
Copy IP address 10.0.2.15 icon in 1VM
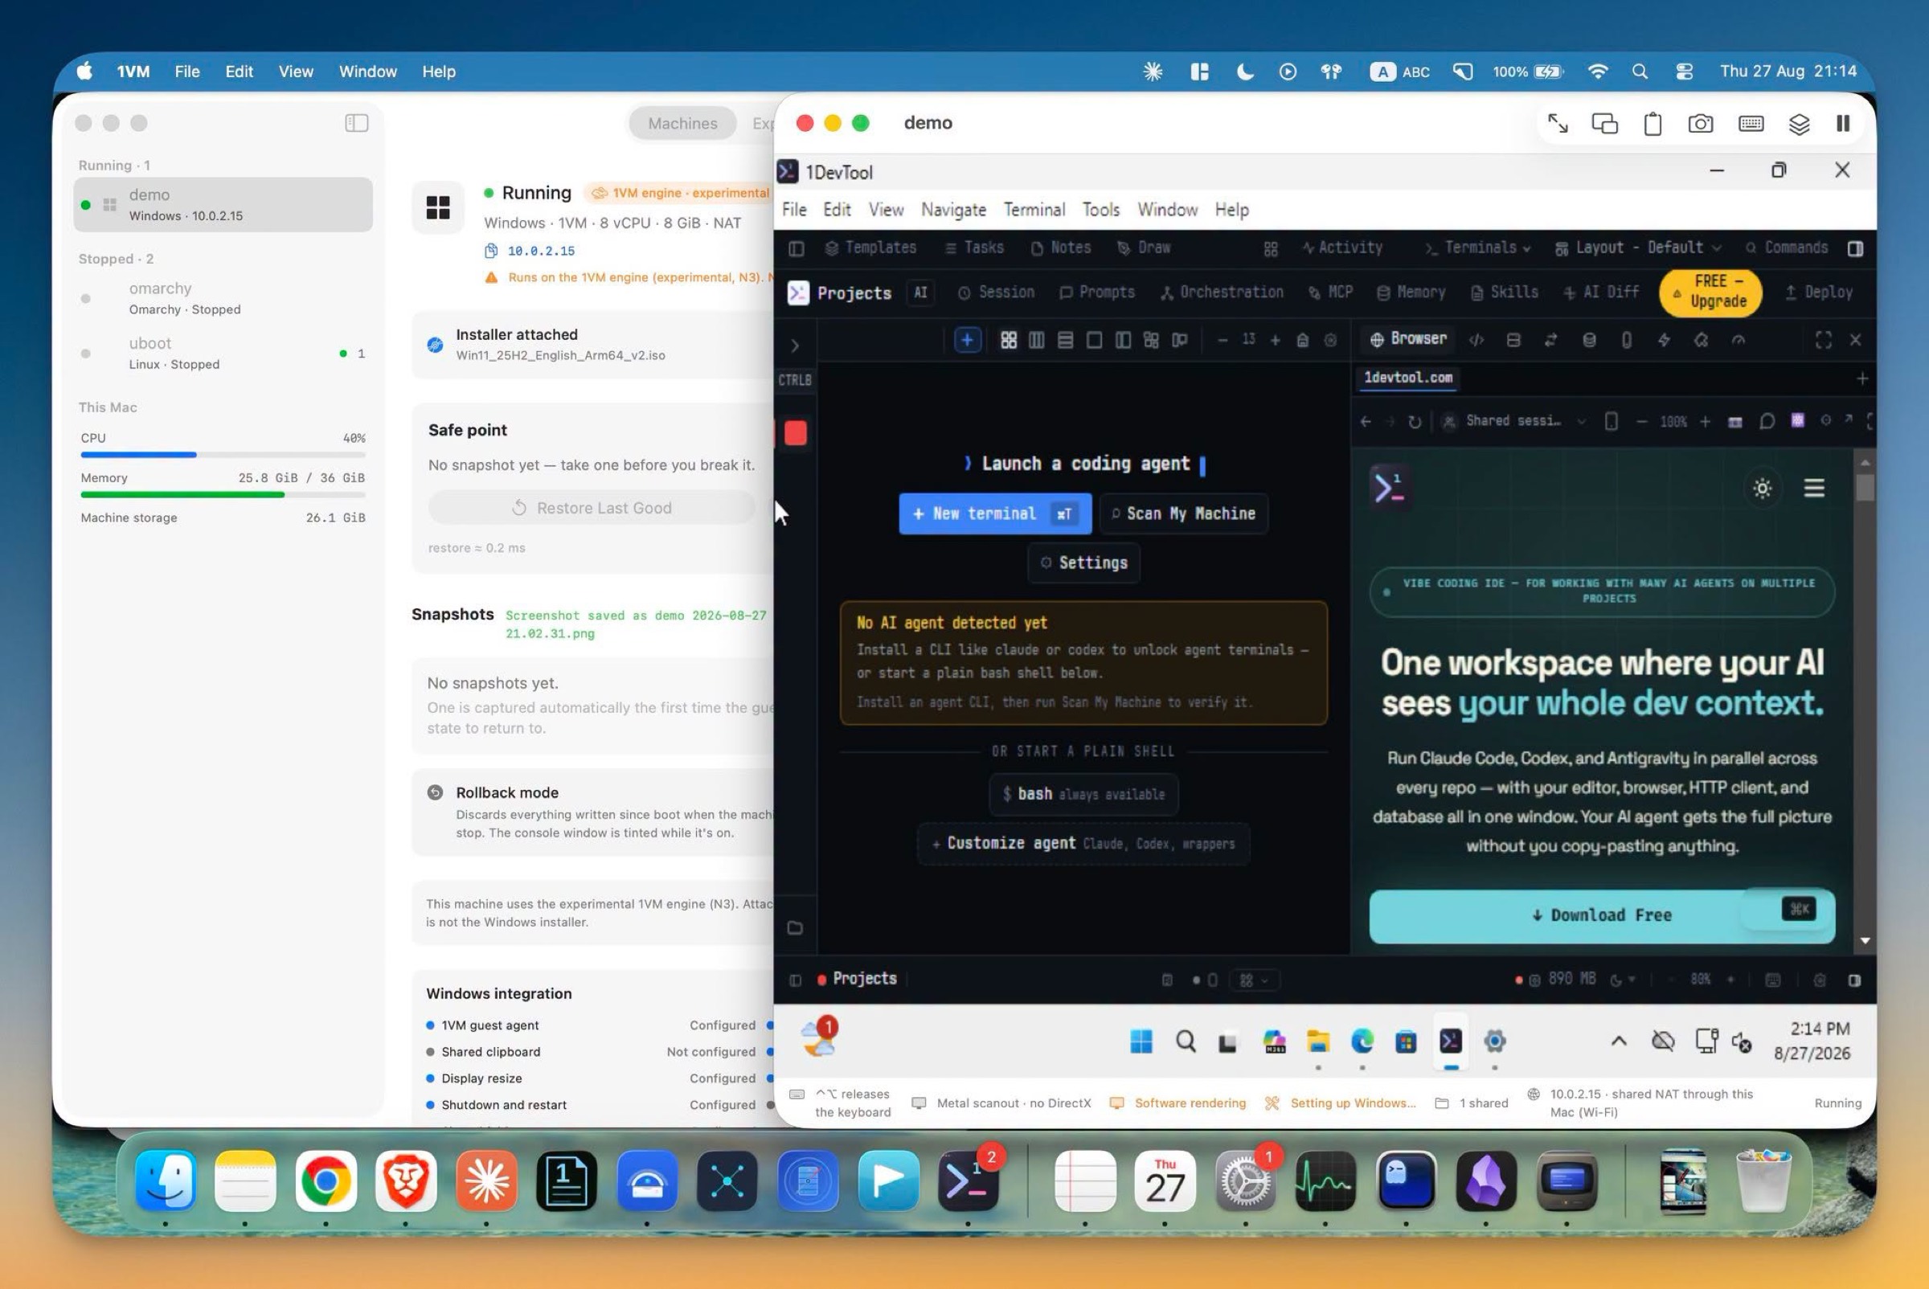point(491,251)
